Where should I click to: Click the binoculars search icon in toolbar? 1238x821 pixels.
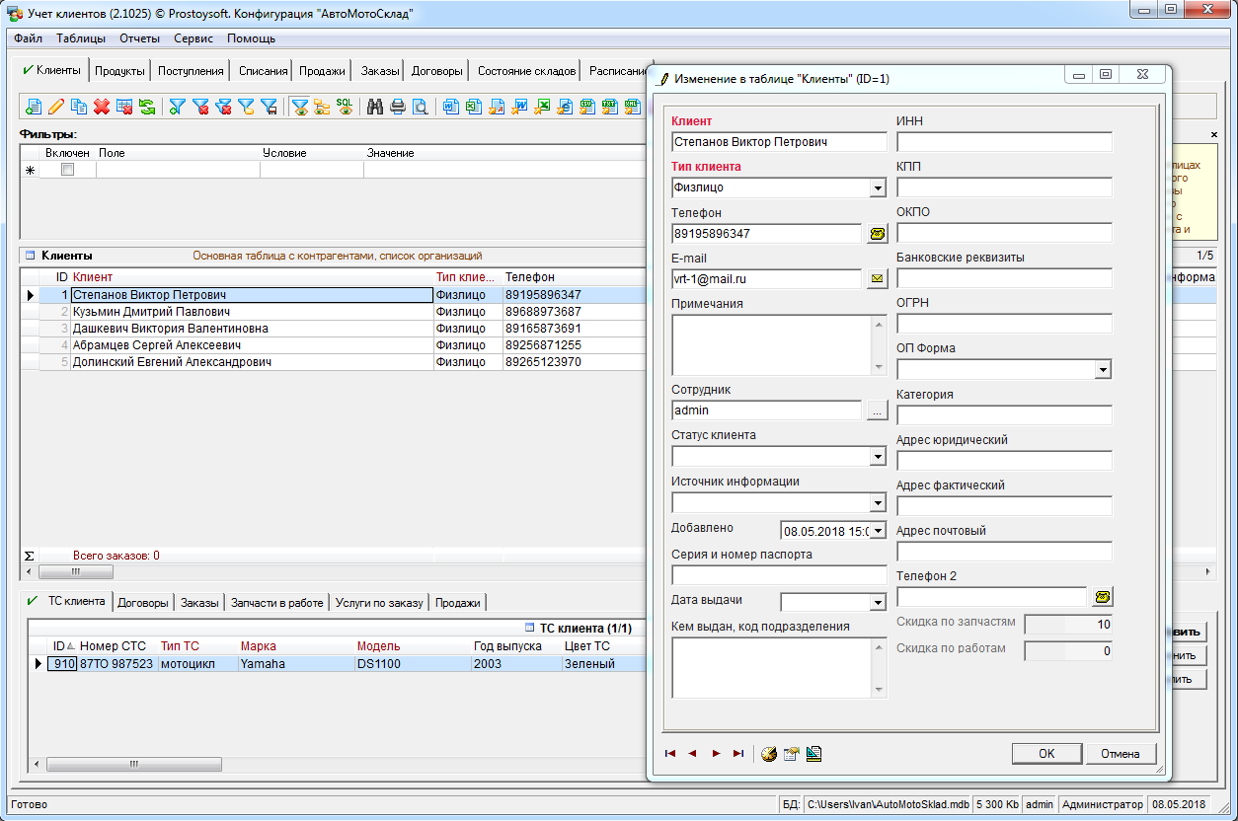[x=375, y=107]
